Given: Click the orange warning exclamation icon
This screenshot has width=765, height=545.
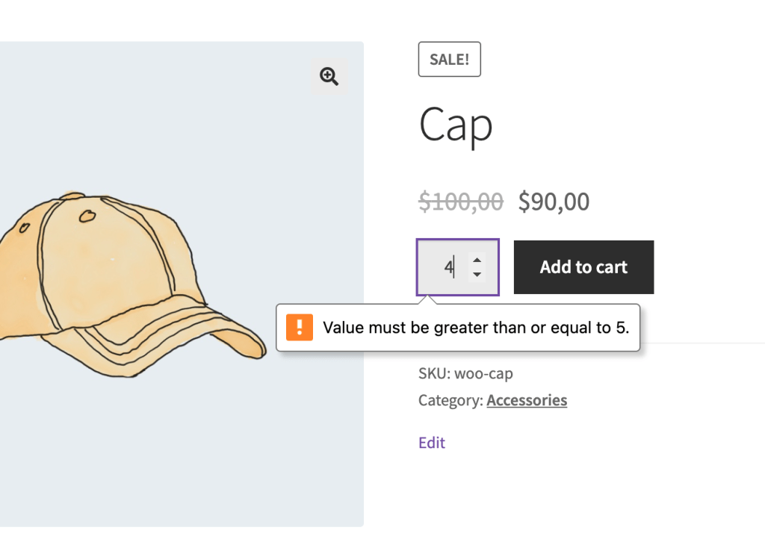Looking at the screenshot, I should point(300,327).
